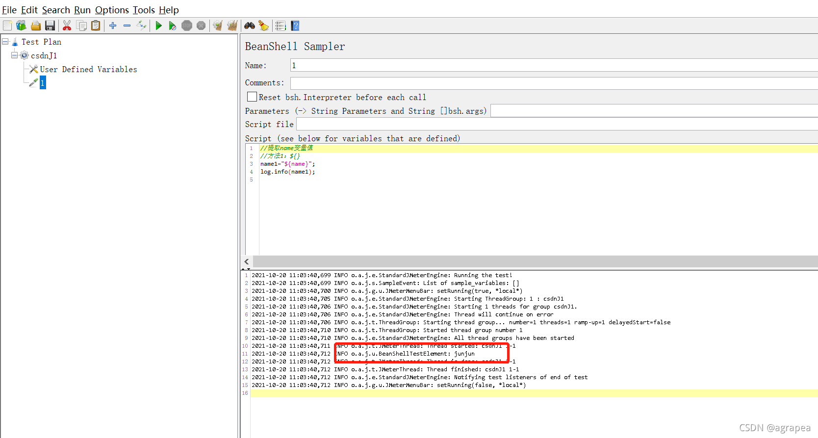818x438 pixels.
Task: Click the Shutdown test icon
Action: click(x=201, y=26)
